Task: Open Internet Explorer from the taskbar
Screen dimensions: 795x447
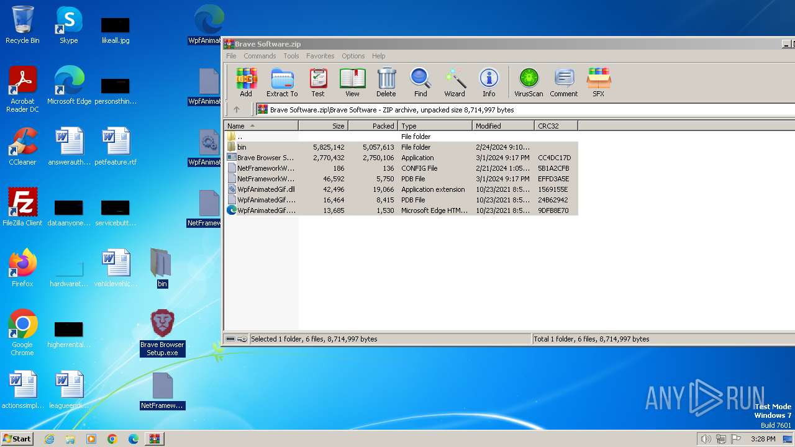Action: click(x=49, y=439)
